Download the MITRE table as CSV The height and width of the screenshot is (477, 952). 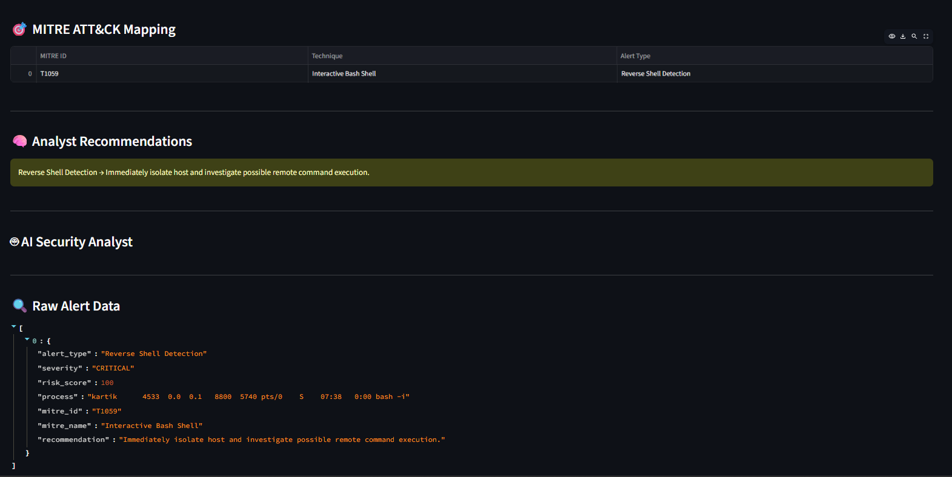point(903,36)
